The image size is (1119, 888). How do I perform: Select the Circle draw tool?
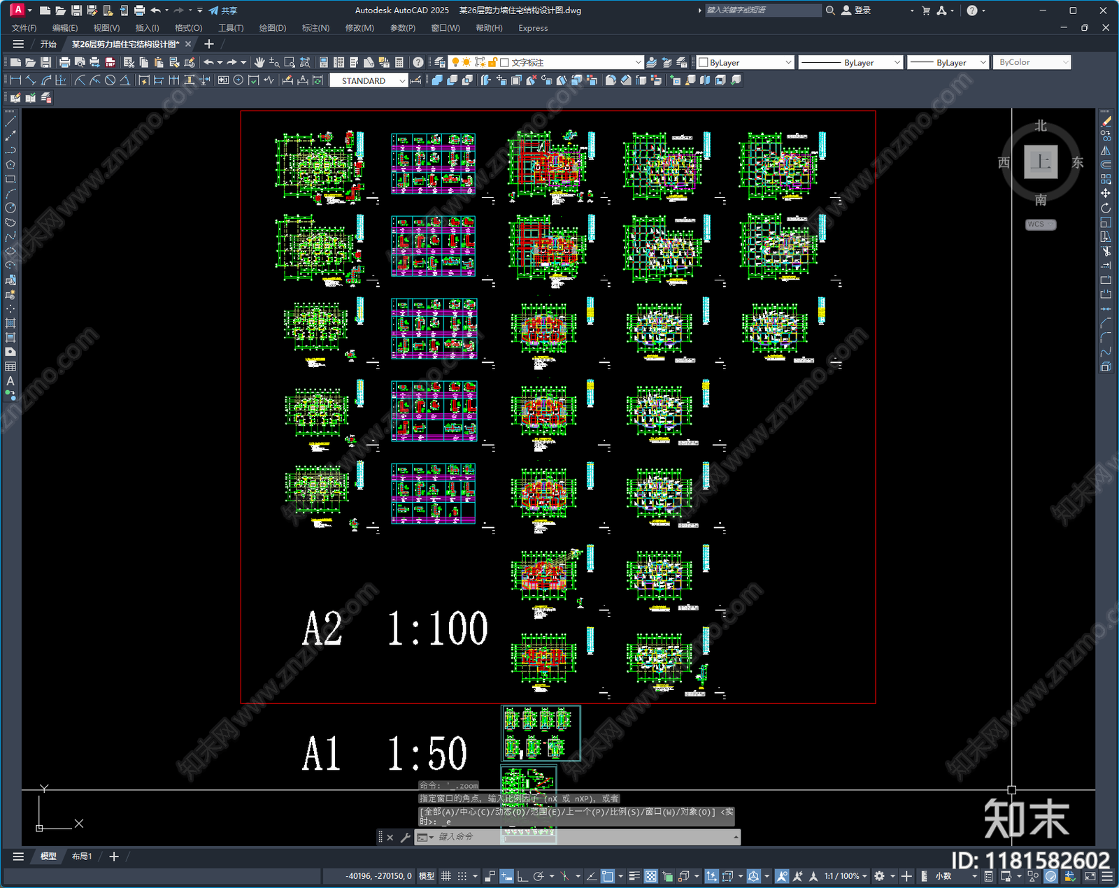point(10,208)
